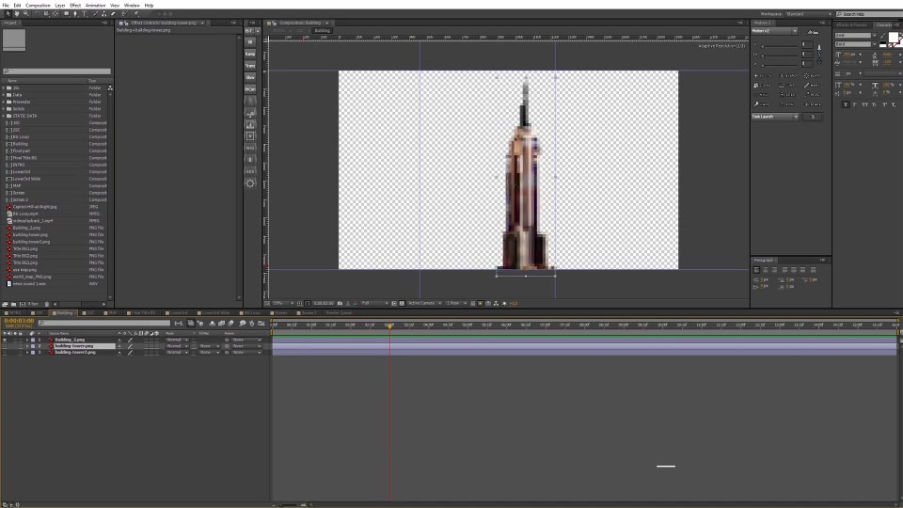Click the Project panel search field
903x508 pixels.
(x=56, y=71)
